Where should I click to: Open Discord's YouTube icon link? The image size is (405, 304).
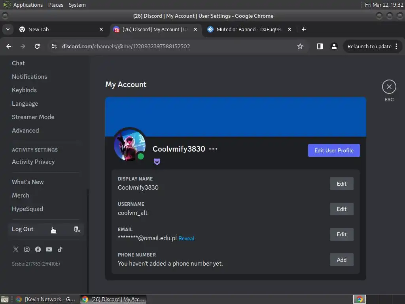(49, 249)
